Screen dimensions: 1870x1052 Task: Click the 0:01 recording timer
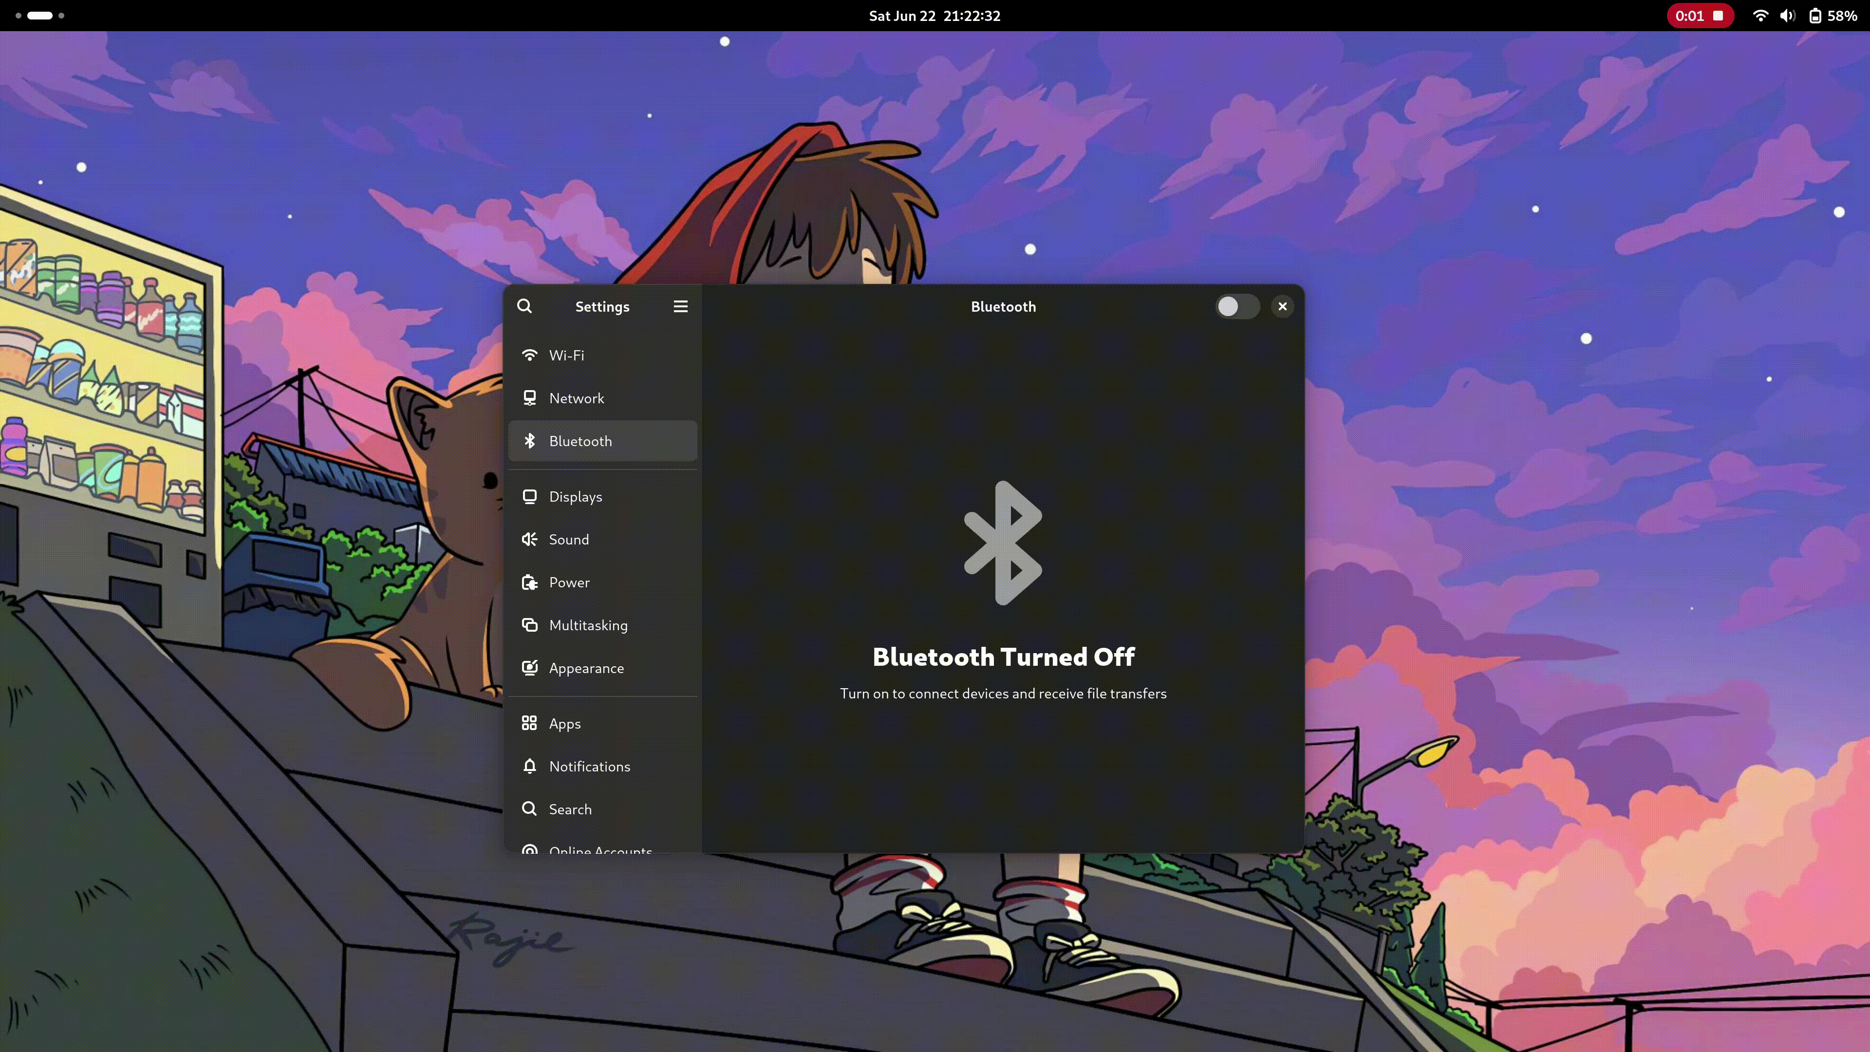1689,15
